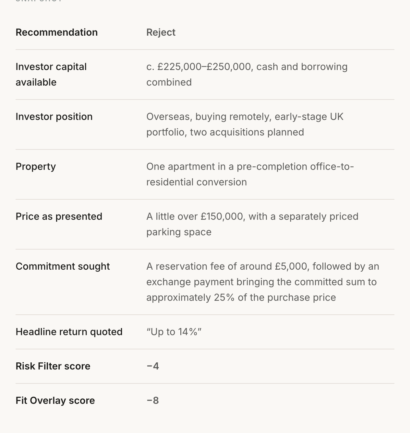This screenshot has height=433, width=410.
Task: Click the Price as presented label
Action: (x=59, y=216)
